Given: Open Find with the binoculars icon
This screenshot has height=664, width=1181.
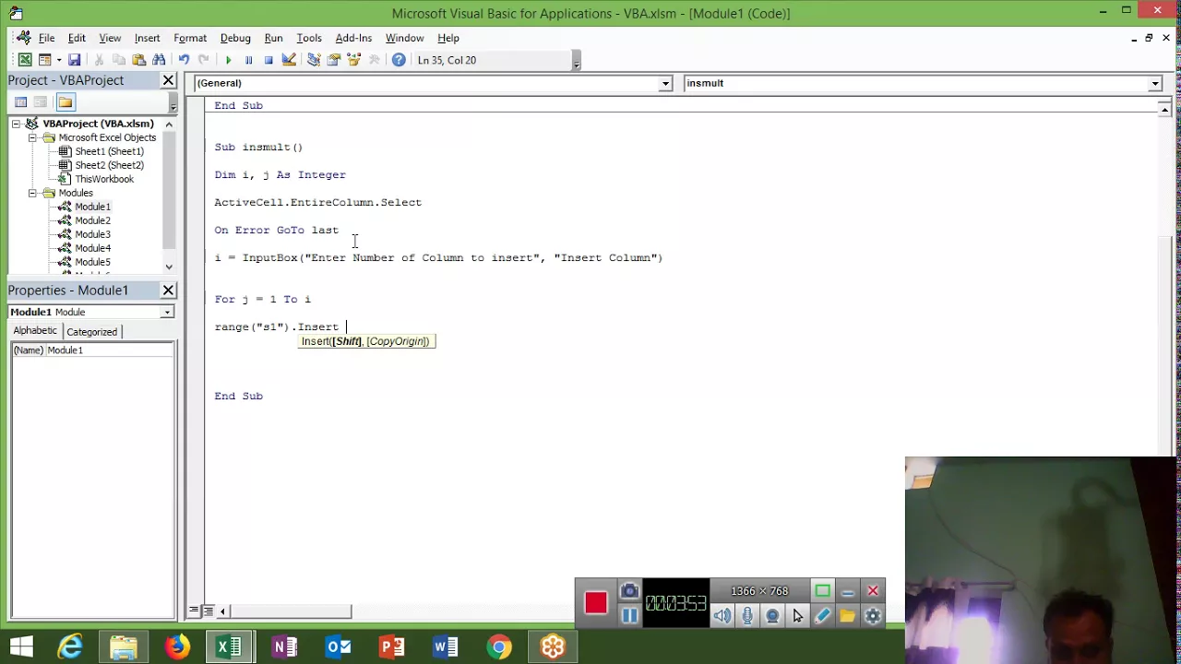Looking at the screenshot, I should [159, 60].
